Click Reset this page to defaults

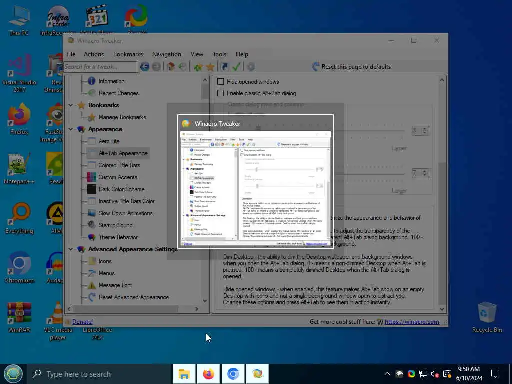pyautogui.click(x=351, y=67)
